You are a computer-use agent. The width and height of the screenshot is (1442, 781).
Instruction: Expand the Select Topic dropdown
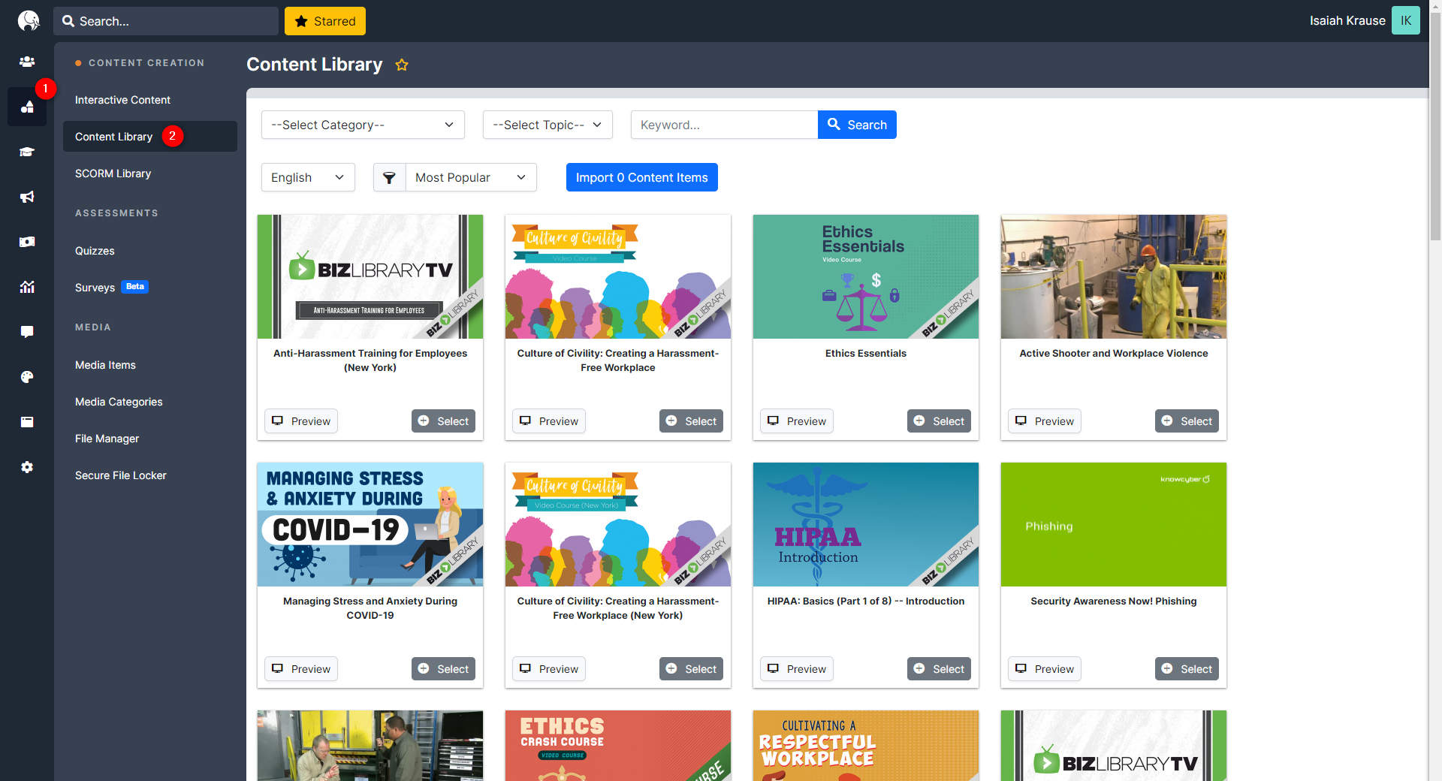(548, 125)
